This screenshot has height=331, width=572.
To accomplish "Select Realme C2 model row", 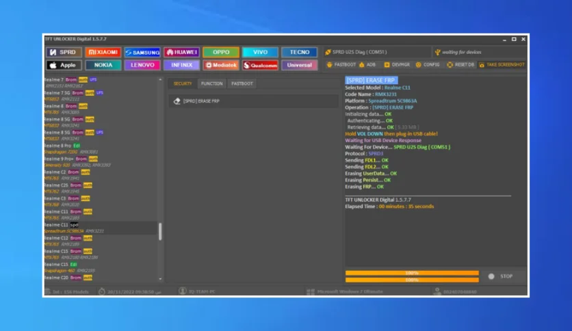I will [101, 174].
